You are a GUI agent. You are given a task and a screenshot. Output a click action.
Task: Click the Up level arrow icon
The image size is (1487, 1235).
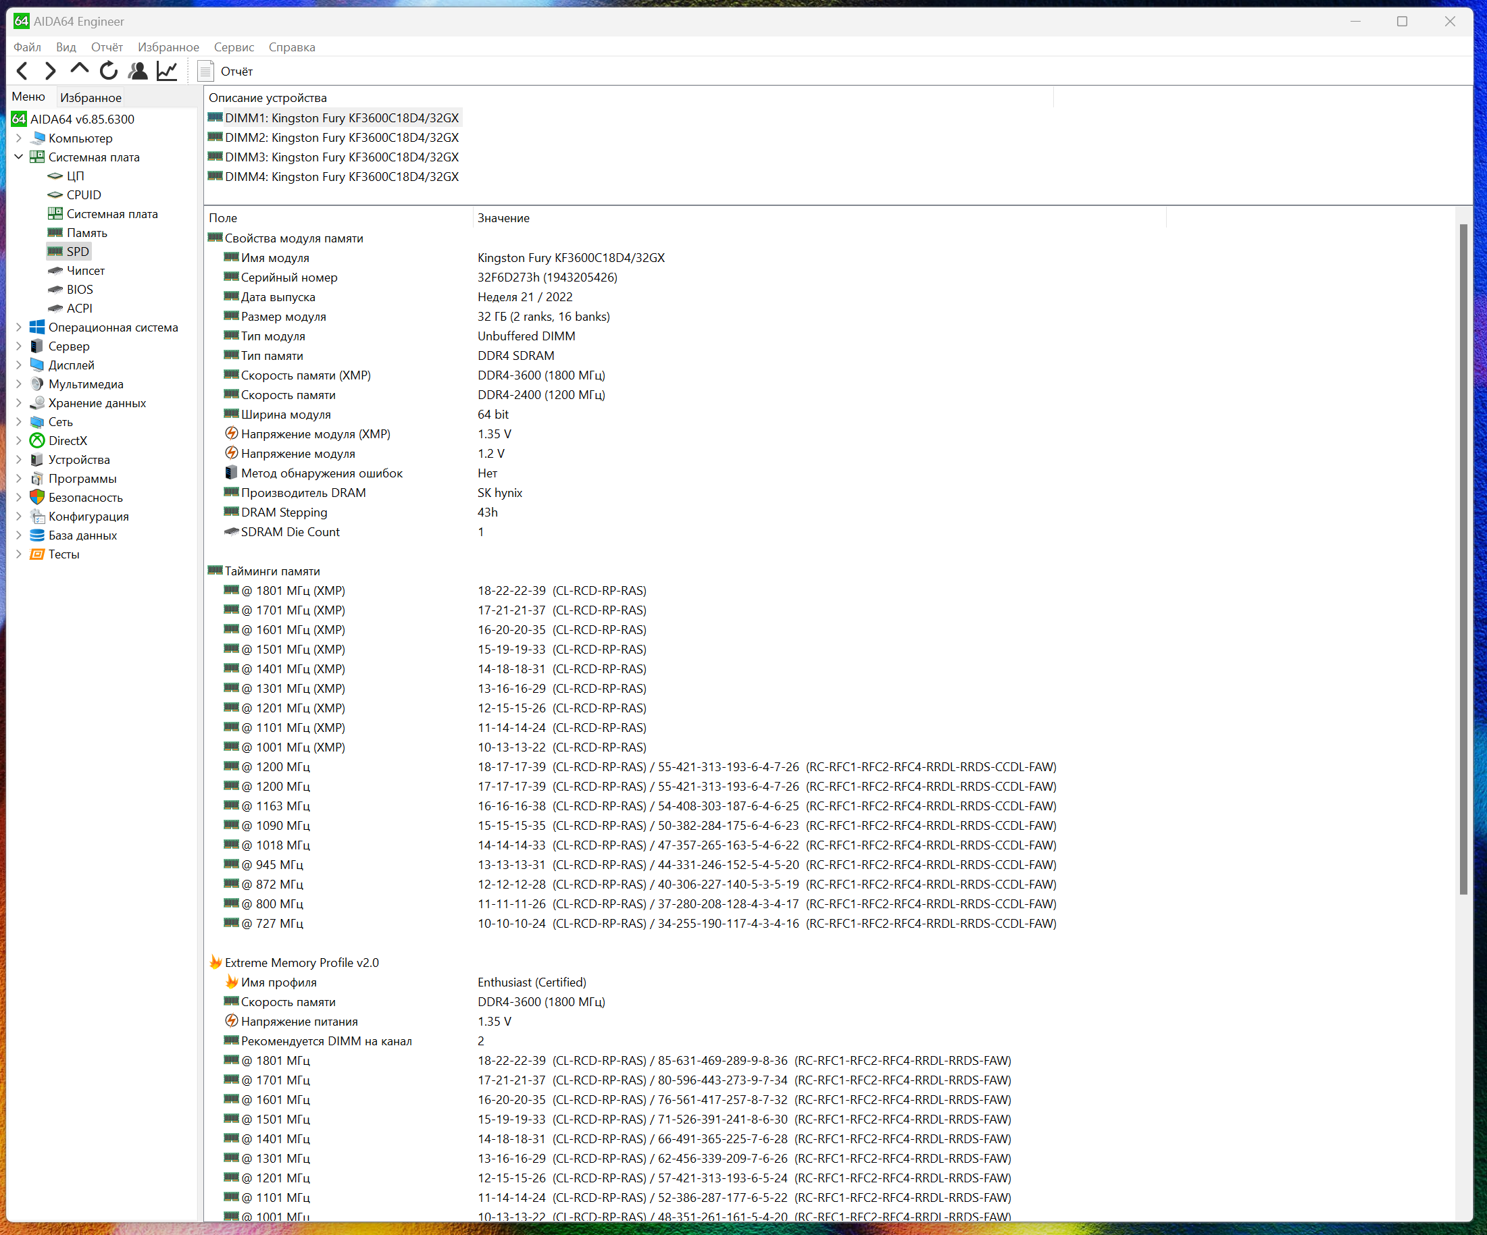(79, 70)
